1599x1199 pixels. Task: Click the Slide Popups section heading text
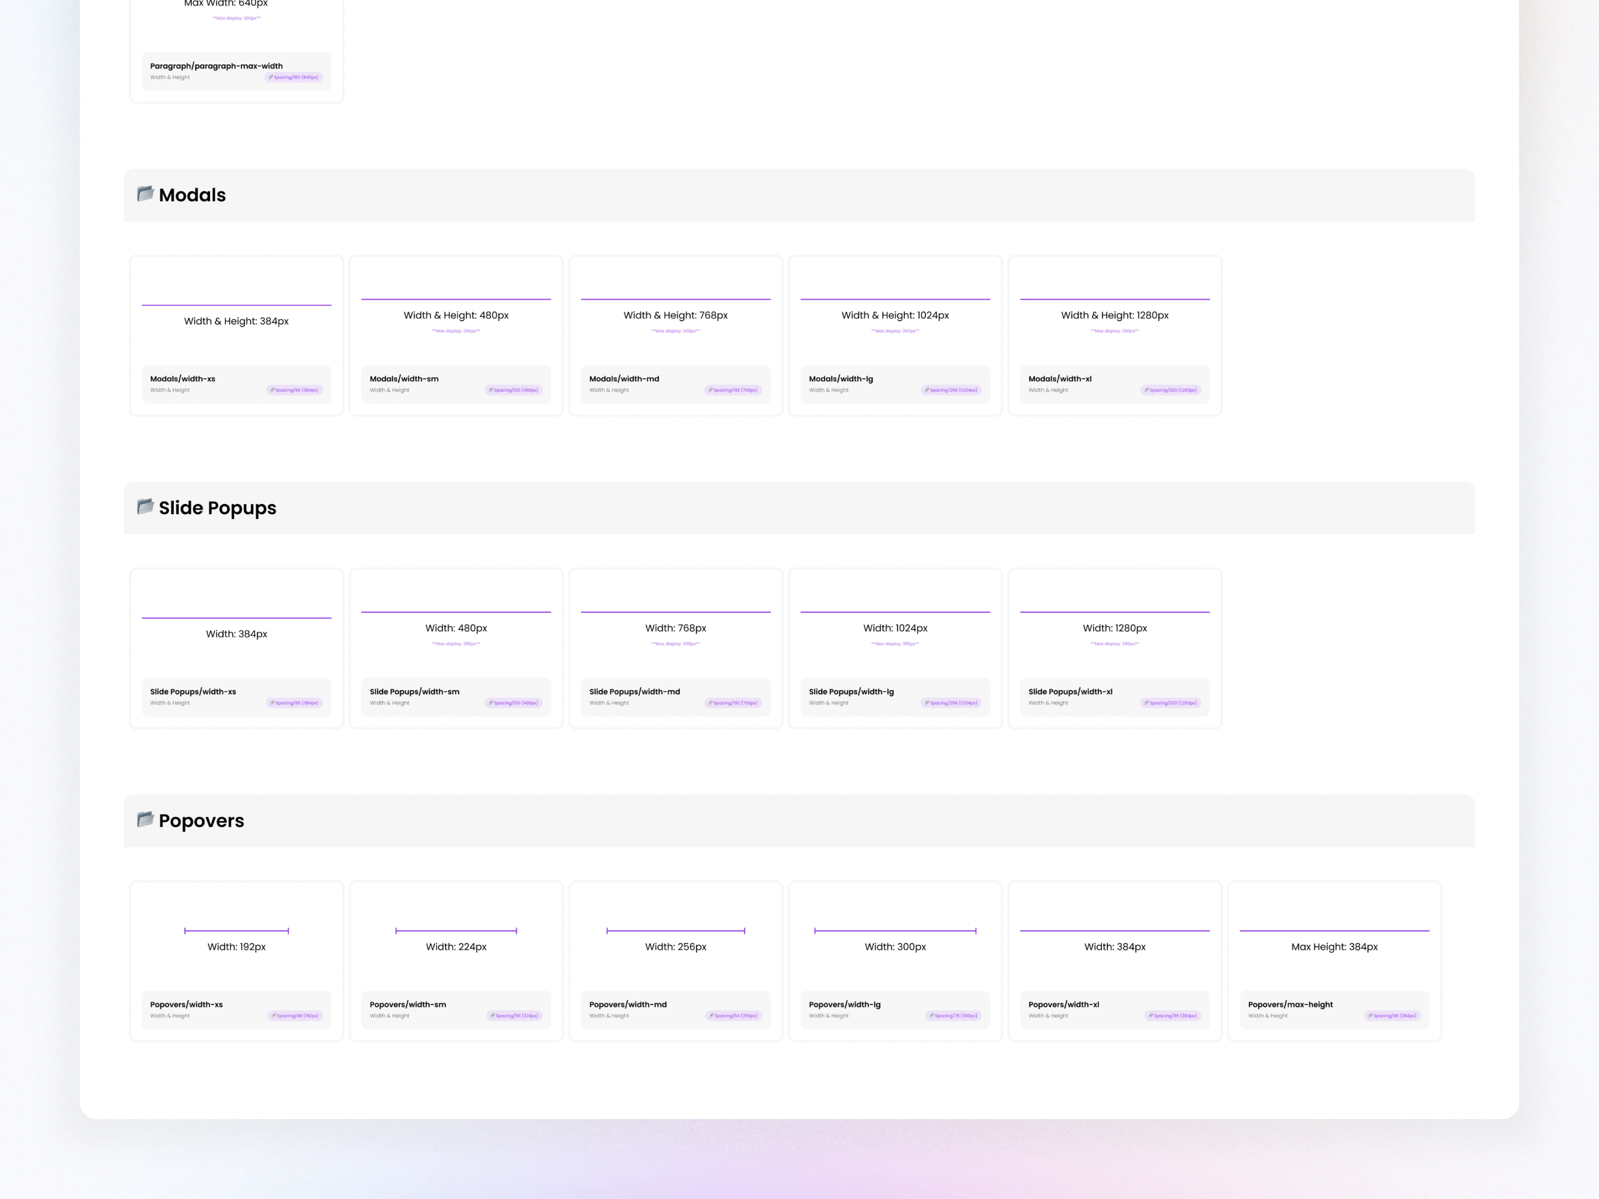pos(217,508)
